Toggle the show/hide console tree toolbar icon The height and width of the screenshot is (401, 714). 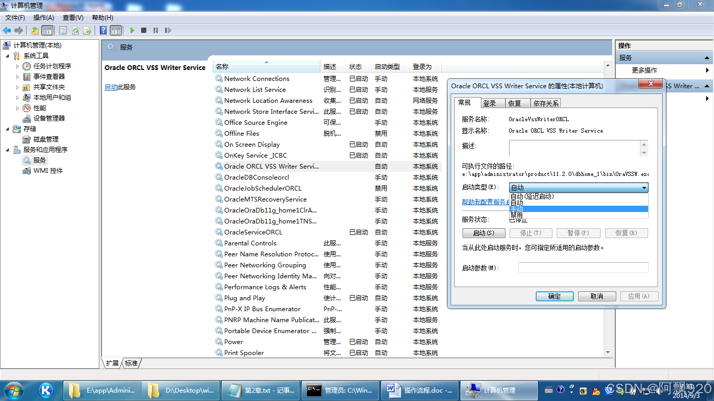pos(47,30)
